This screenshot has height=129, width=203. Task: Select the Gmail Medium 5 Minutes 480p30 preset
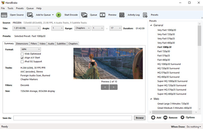(175, 108)
